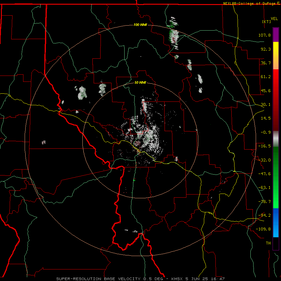Click the [KT] units label

[x=267, y=22]
